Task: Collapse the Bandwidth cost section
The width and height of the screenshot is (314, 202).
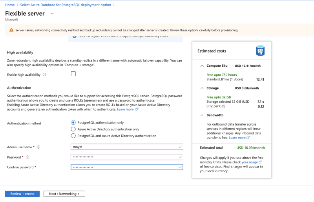Action: [202, 115]
